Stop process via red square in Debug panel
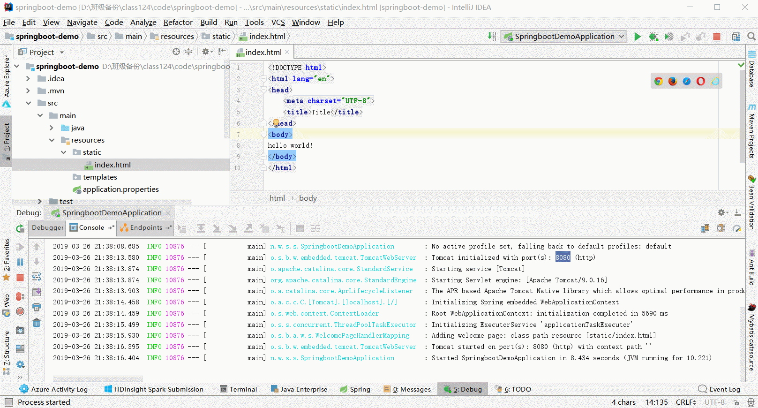The height and width of the screenshot is (408, 758). click(20, 278)
